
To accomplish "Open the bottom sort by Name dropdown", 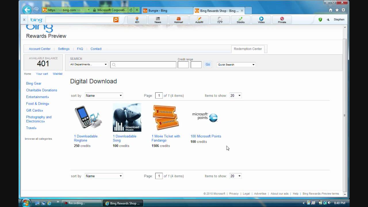I will click(104, 176).
